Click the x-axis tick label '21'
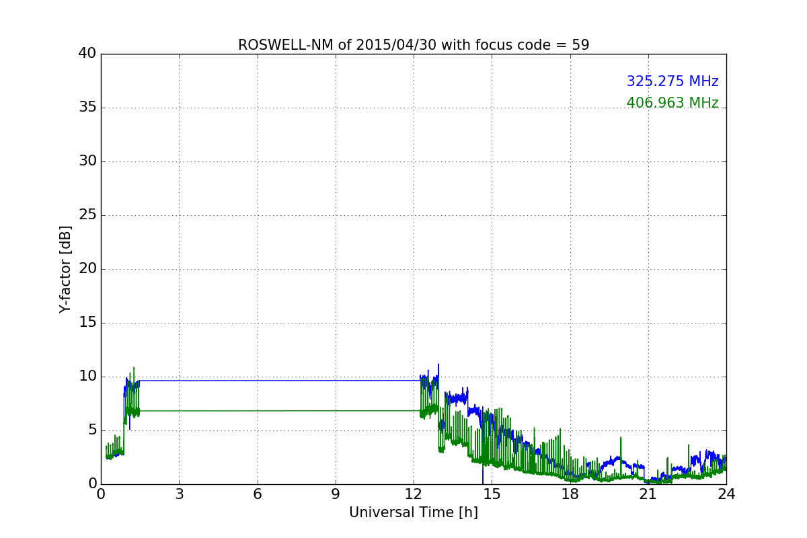Viewport: 807px width, 538px height. (x=648, y=494)
